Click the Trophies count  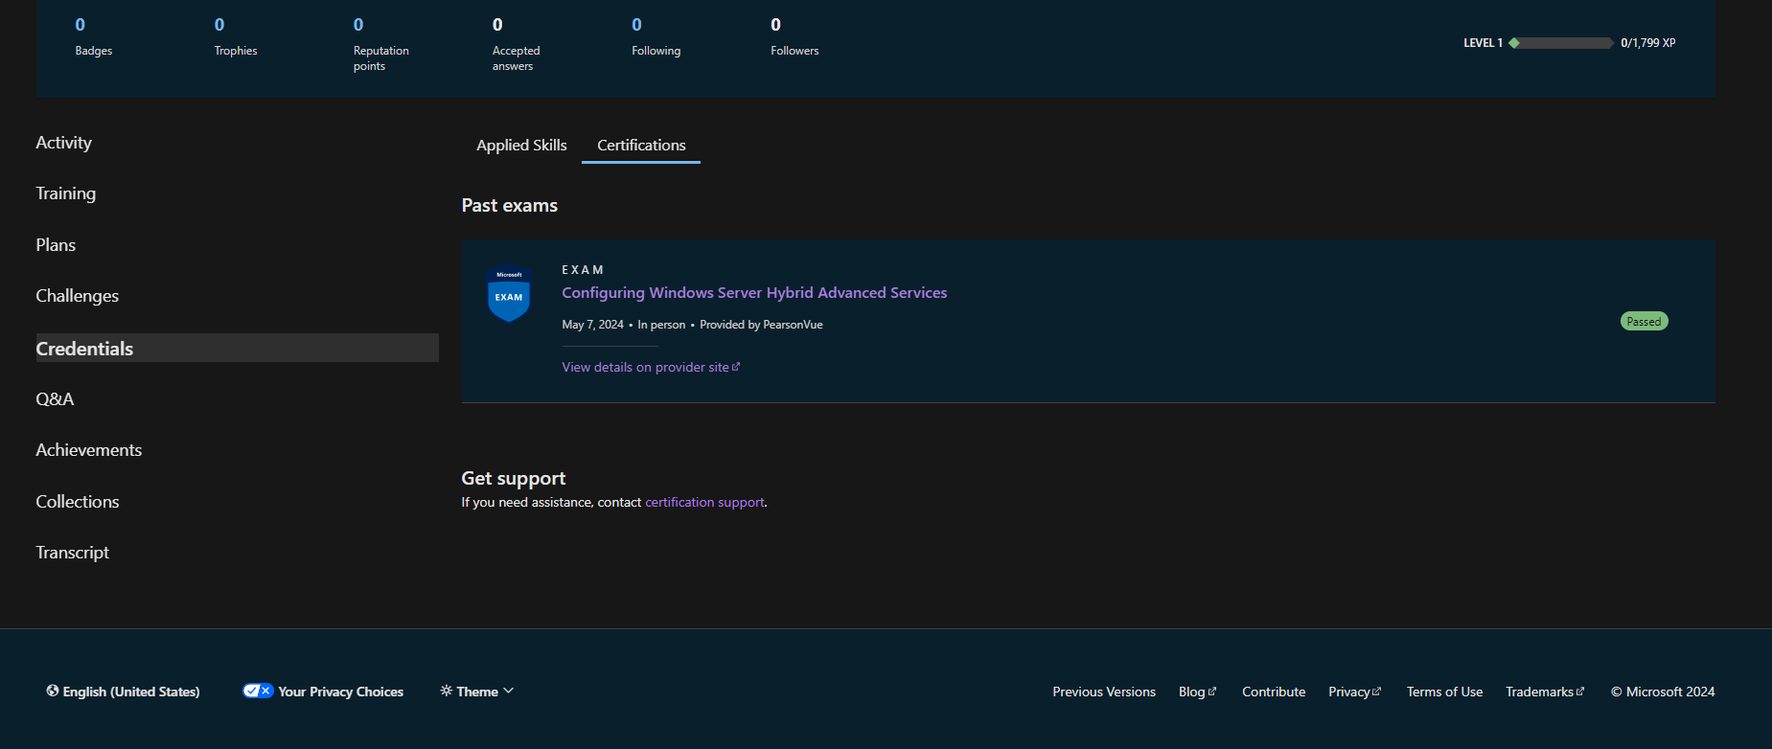[219, 25]
